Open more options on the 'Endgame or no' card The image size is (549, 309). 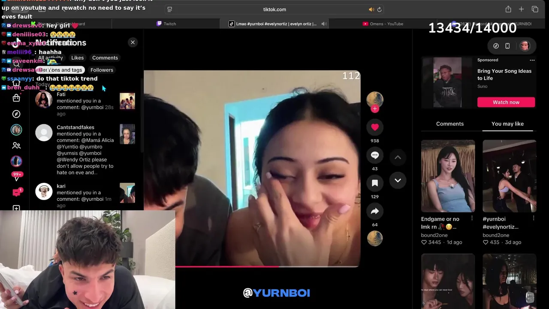[x=472, y=218]
